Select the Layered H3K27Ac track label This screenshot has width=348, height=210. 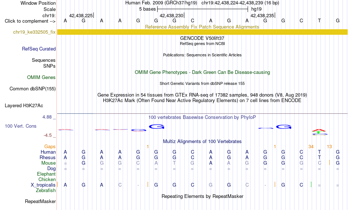coord(24,106)
